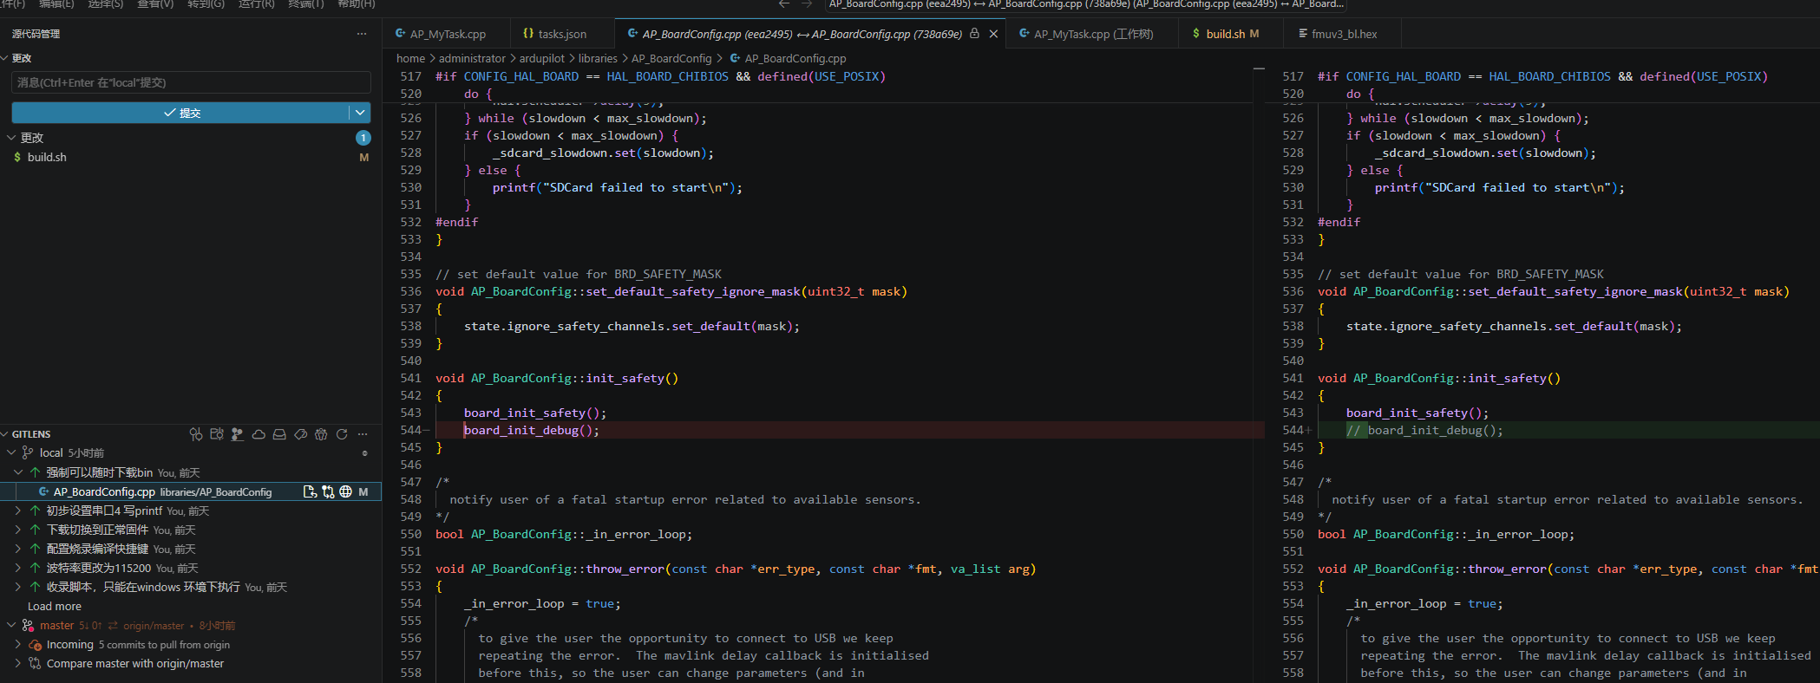
Task: Expand Compare master with origin/master
Action: point(18,664)
